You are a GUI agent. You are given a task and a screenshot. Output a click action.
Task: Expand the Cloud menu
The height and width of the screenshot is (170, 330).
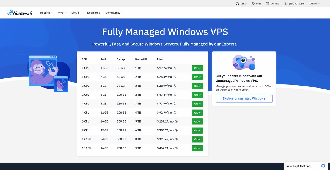pos(77,13)
